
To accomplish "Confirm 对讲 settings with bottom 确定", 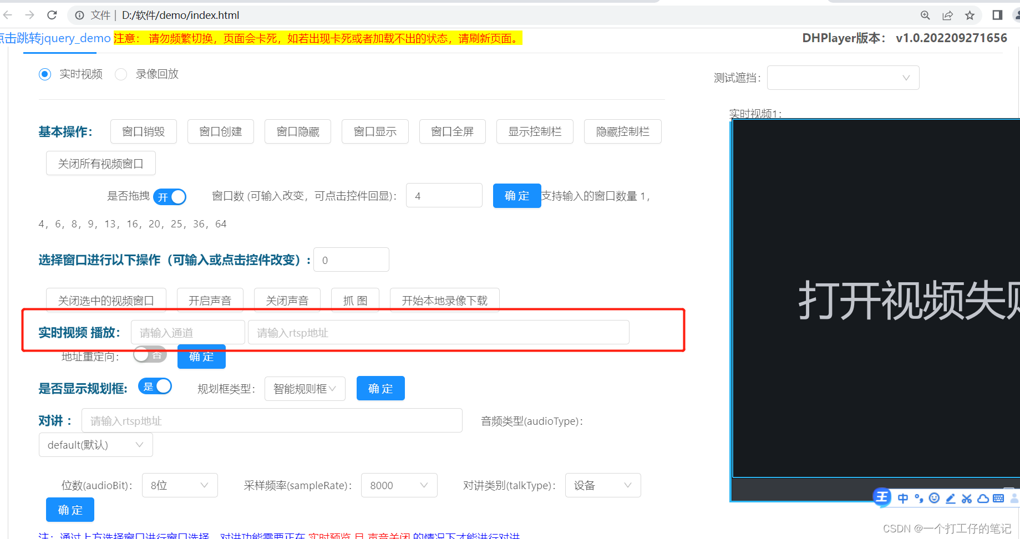I will (x=70, y=510).
